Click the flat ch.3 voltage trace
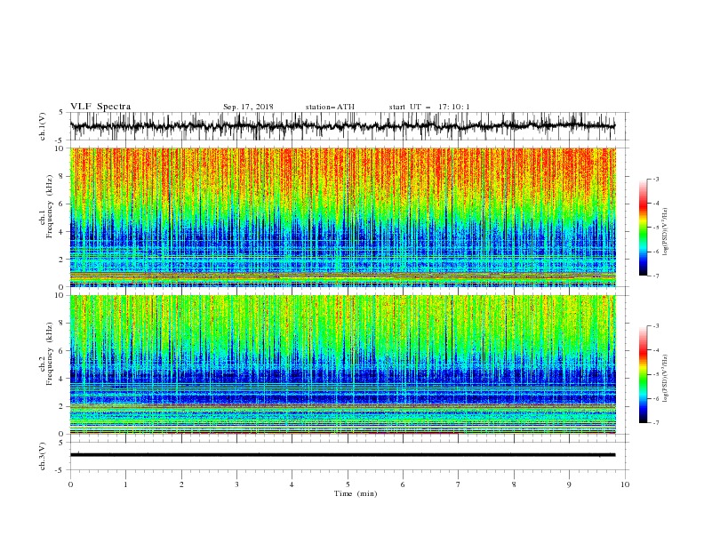 tap(342, 455)
